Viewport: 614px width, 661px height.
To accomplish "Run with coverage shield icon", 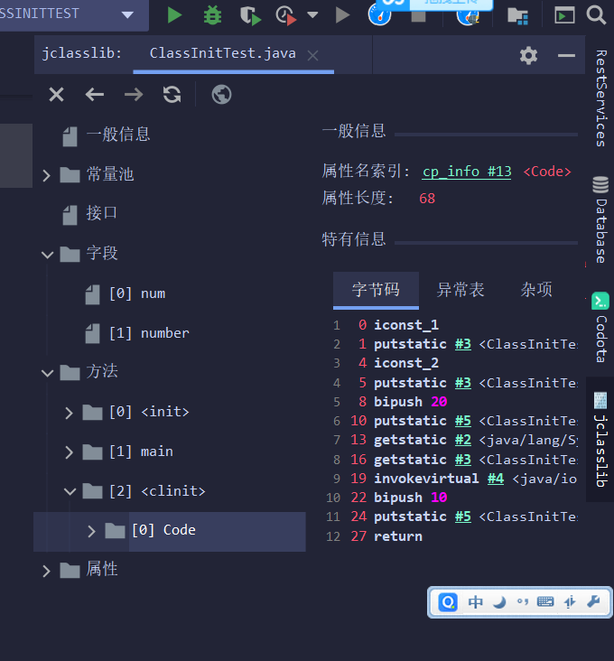I will [x=250, y=15].
